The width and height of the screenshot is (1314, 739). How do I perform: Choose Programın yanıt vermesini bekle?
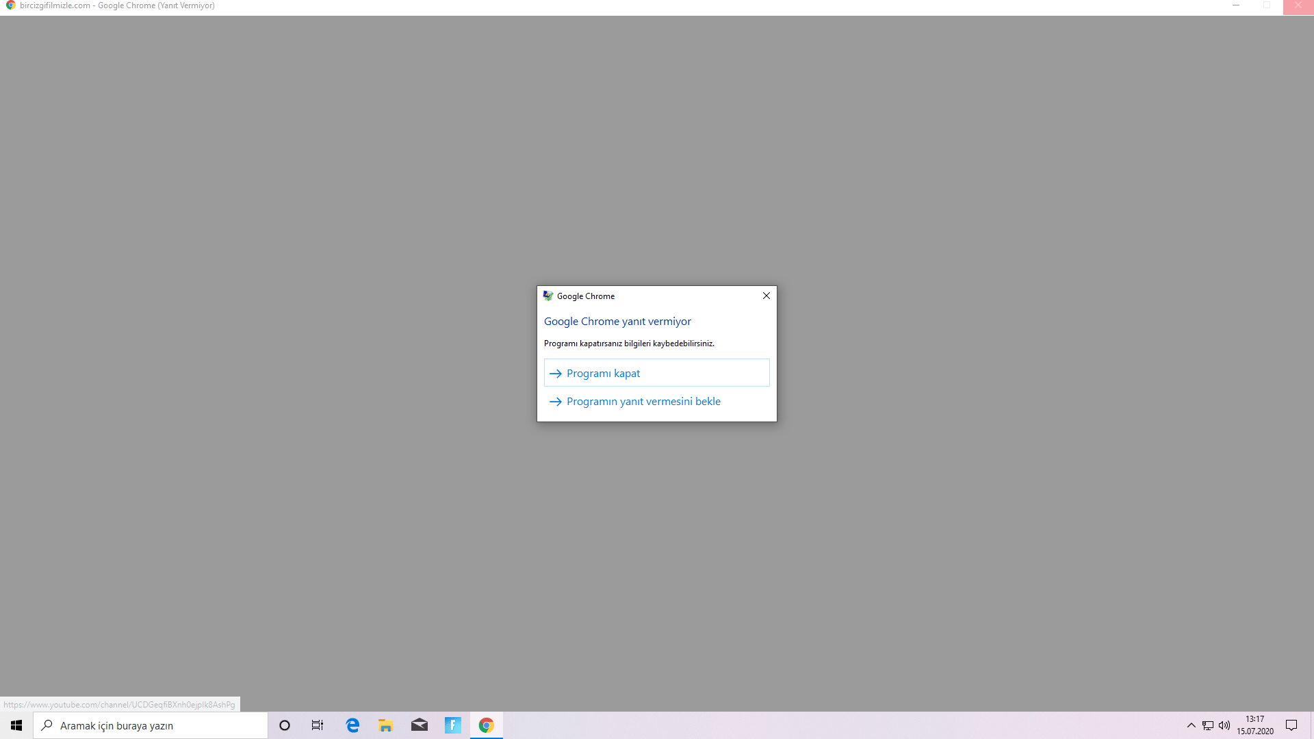[643, 402]
